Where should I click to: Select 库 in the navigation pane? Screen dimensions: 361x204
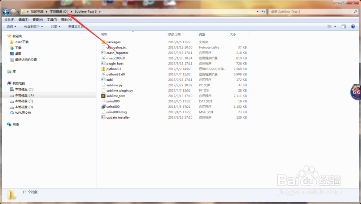pos(14,71)
